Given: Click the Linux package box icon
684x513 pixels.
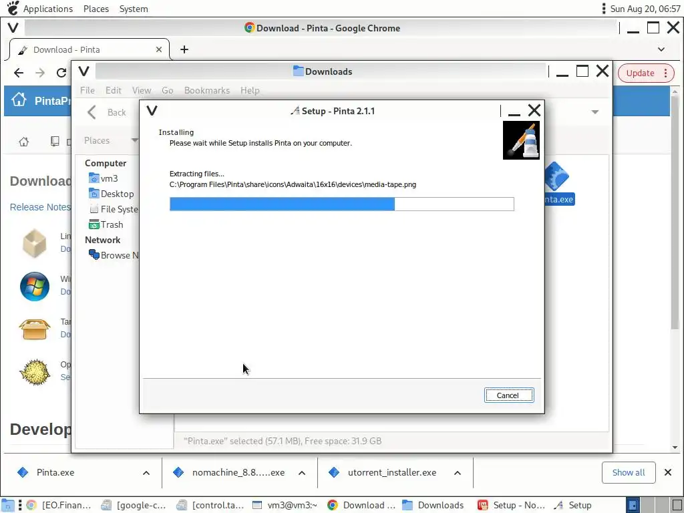Looking at the screenshot, I should tap(35, 243).
